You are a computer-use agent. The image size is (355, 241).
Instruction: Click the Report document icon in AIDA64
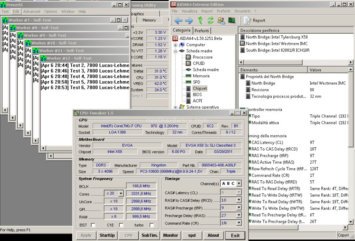tap(247, 20)
